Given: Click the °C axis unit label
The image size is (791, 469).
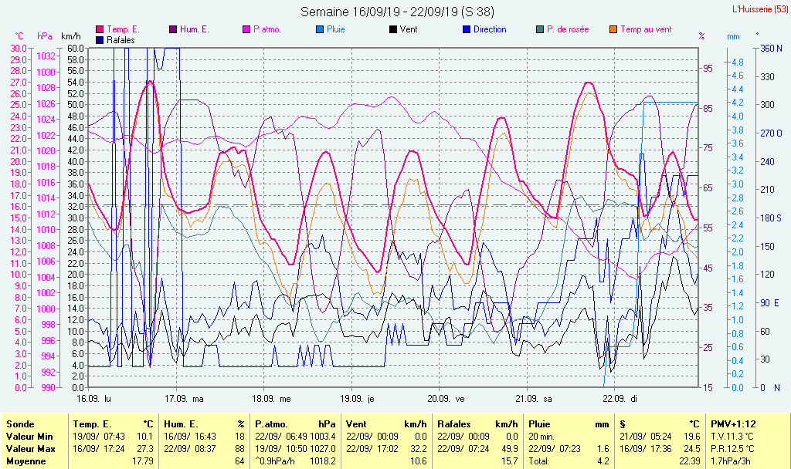Looking at the screenshot, I should (19, 36).
